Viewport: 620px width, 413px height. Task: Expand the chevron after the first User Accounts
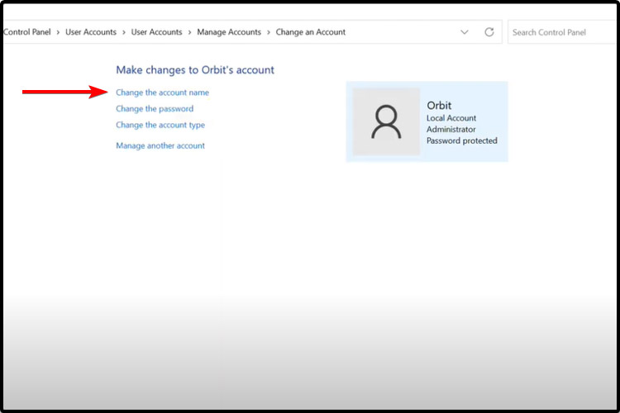(124, 32)
